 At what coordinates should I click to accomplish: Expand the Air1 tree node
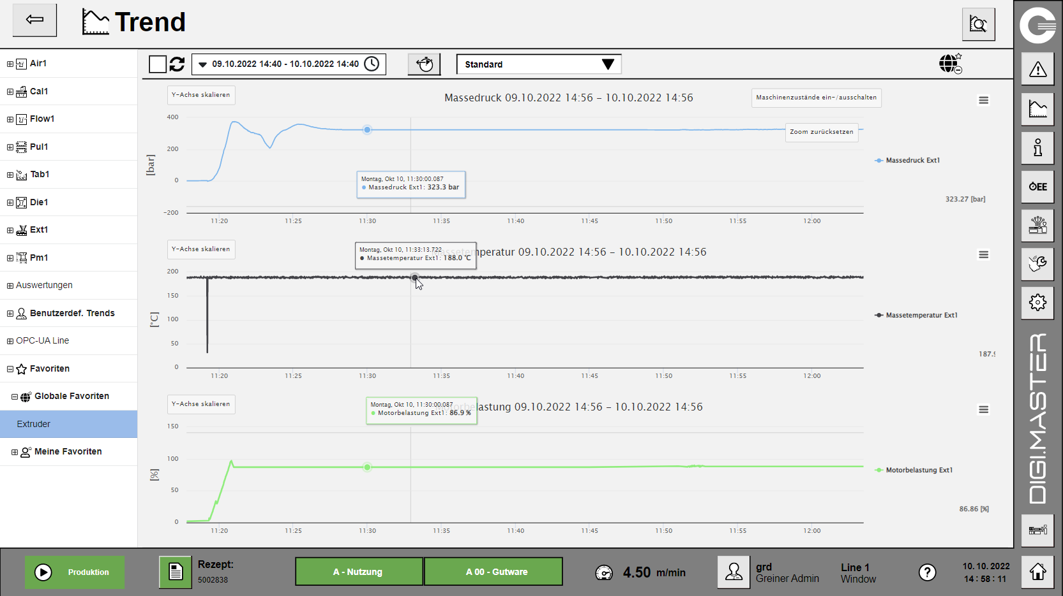(x=10, y=64)
